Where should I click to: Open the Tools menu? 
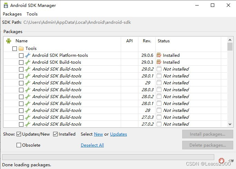[x=32, y=14]
